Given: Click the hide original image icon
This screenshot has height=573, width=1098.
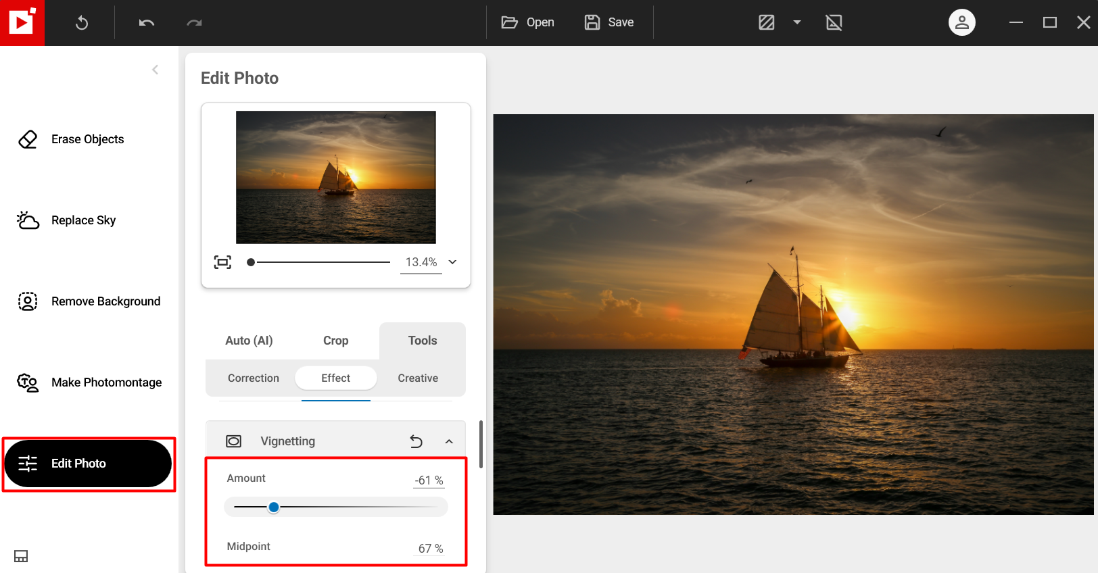Looking at the screenshot, I should 834,22.
